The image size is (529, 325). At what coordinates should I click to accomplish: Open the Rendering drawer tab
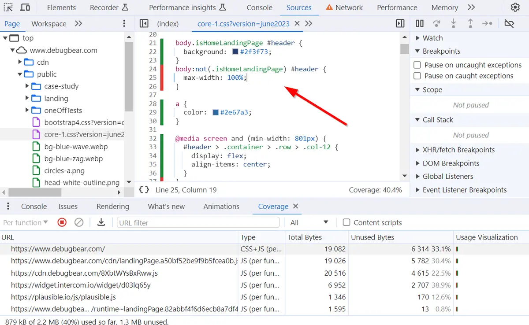click(x=113, y=206)
